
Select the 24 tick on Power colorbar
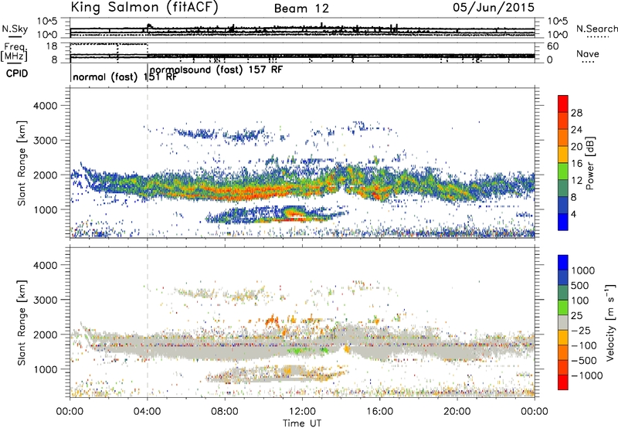[576, 130]
